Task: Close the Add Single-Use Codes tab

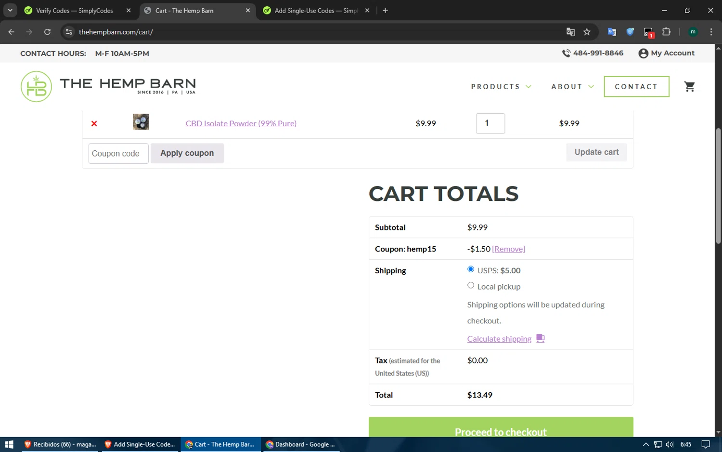Action: pyautogui.click(x=367, y=11)
